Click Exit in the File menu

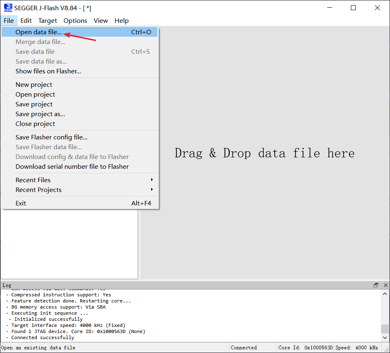79,203
